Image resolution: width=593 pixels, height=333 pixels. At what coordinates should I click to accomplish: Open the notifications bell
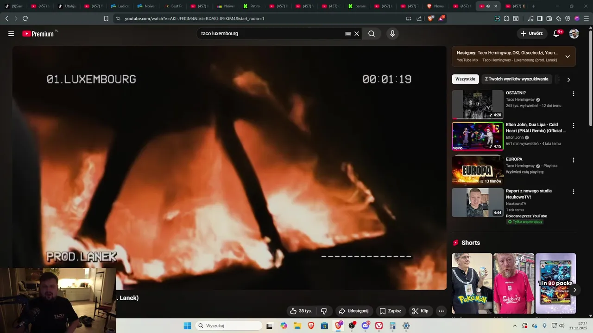(x=557, y=33)
